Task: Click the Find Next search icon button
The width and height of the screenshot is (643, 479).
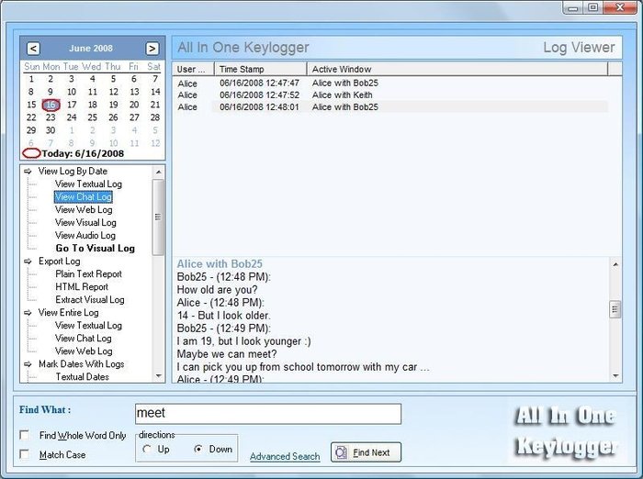Action: [x=366, y=452]
